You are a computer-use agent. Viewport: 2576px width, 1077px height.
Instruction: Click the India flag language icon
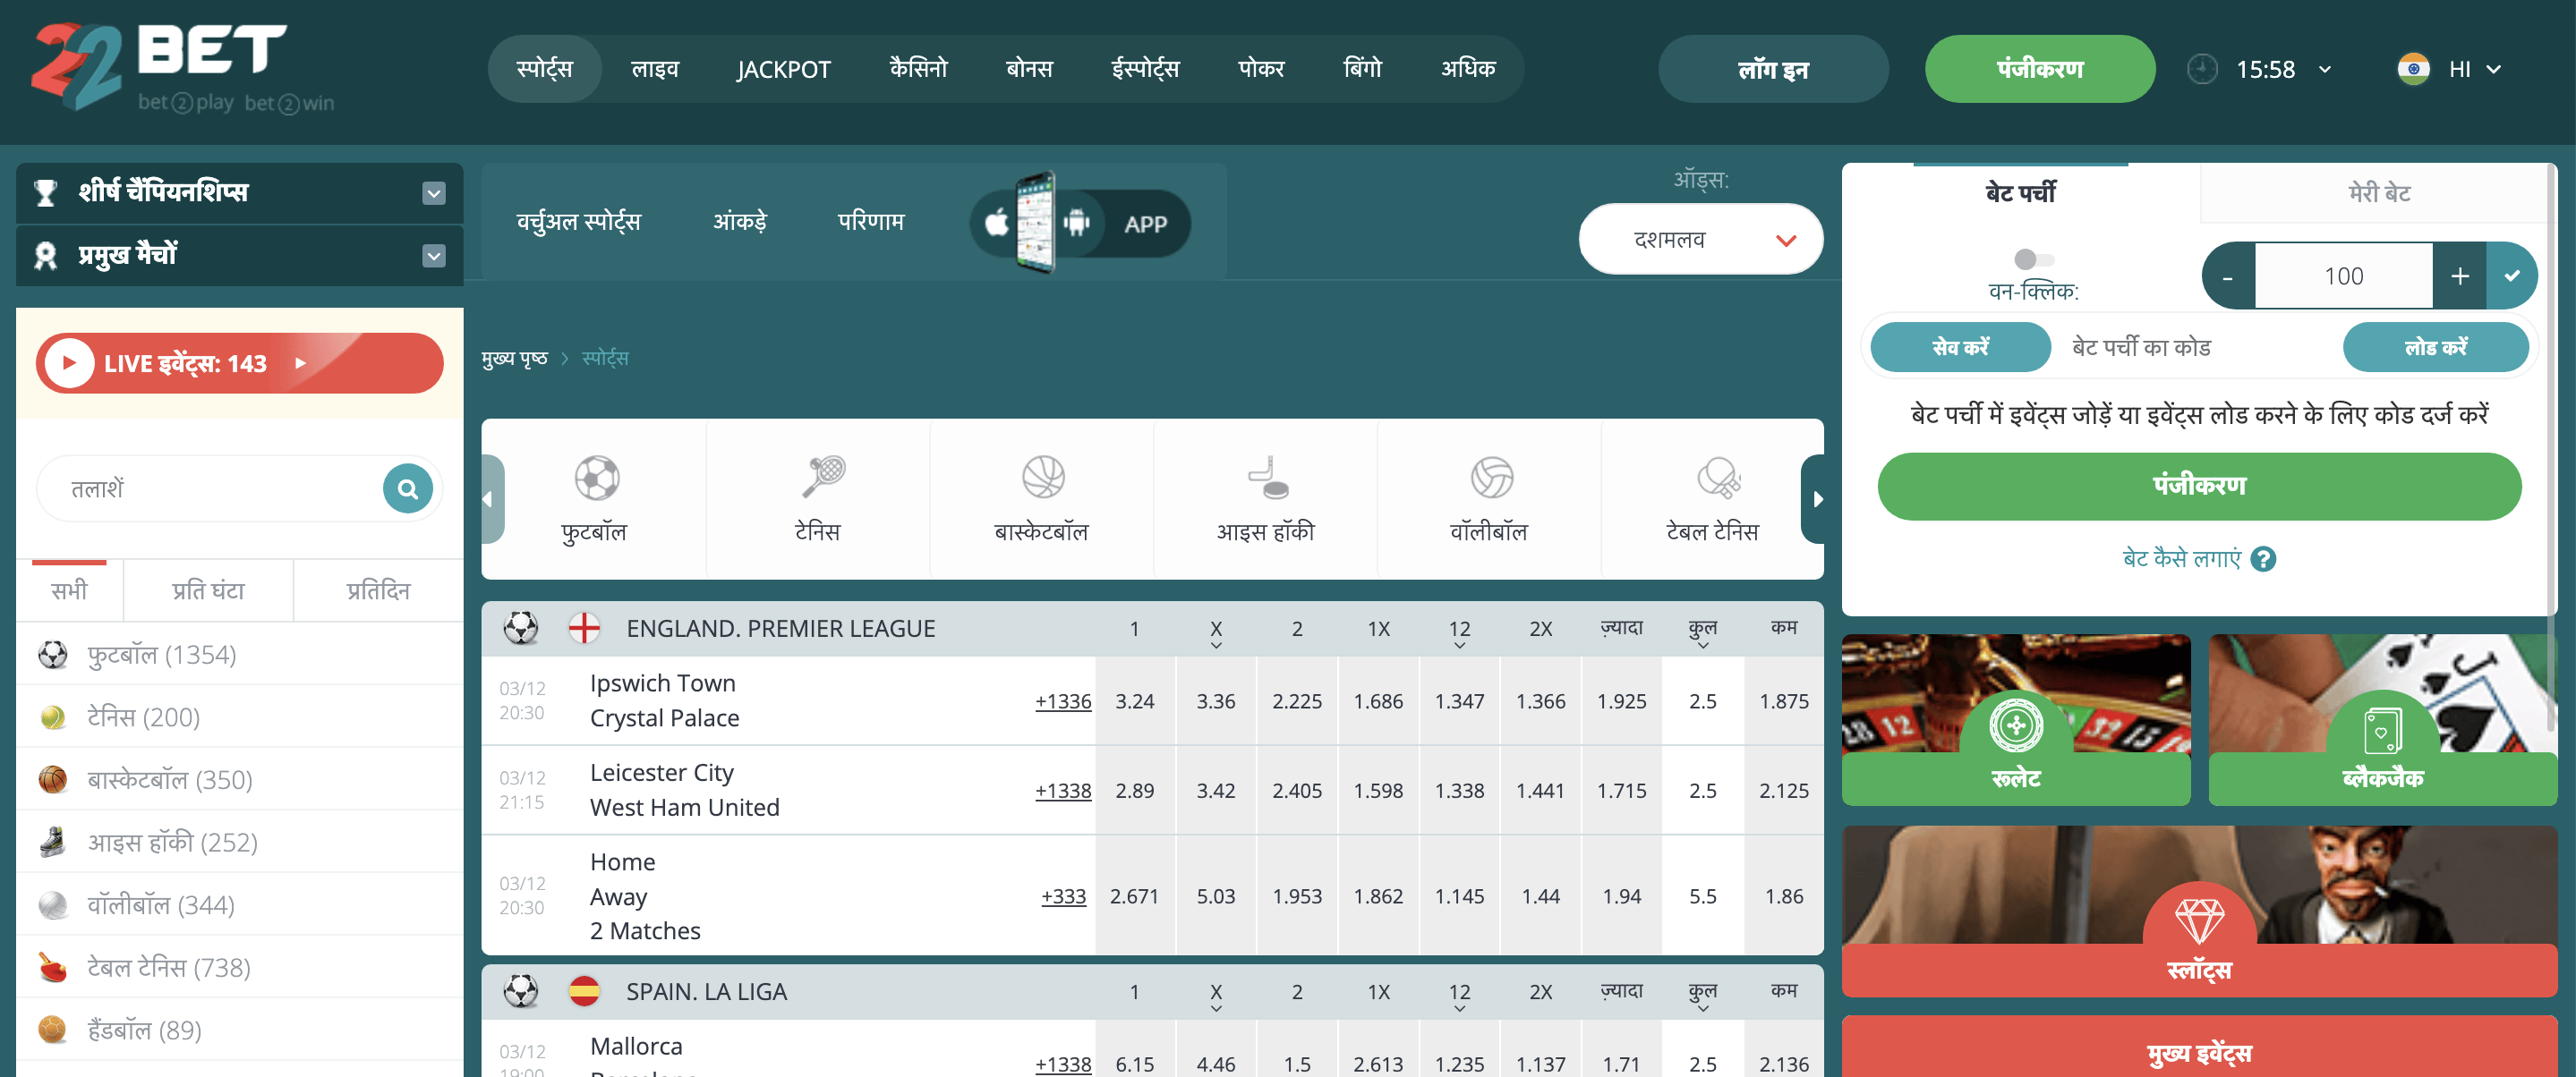pos(2412,69)
